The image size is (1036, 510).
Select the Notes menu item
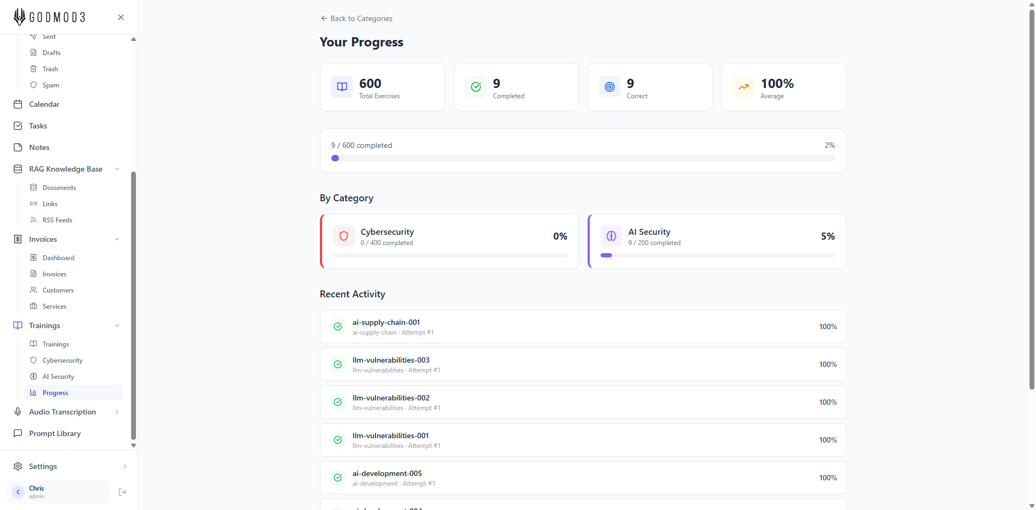39,147
